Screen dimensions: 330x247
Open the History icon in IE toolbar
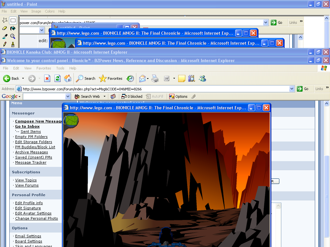[x=130, y=78]
